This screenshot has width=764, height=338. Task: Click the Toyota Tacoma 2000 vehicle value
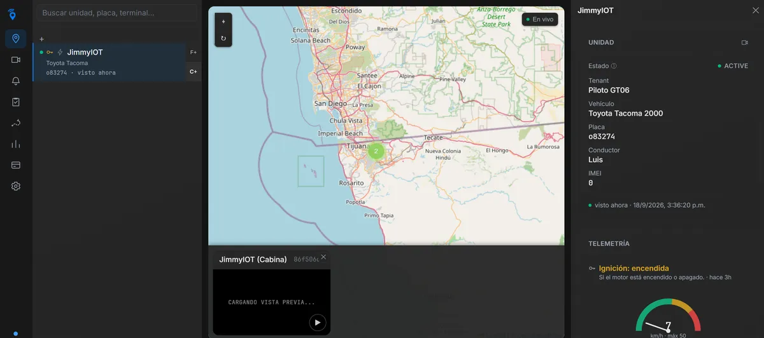click(626, 114)
